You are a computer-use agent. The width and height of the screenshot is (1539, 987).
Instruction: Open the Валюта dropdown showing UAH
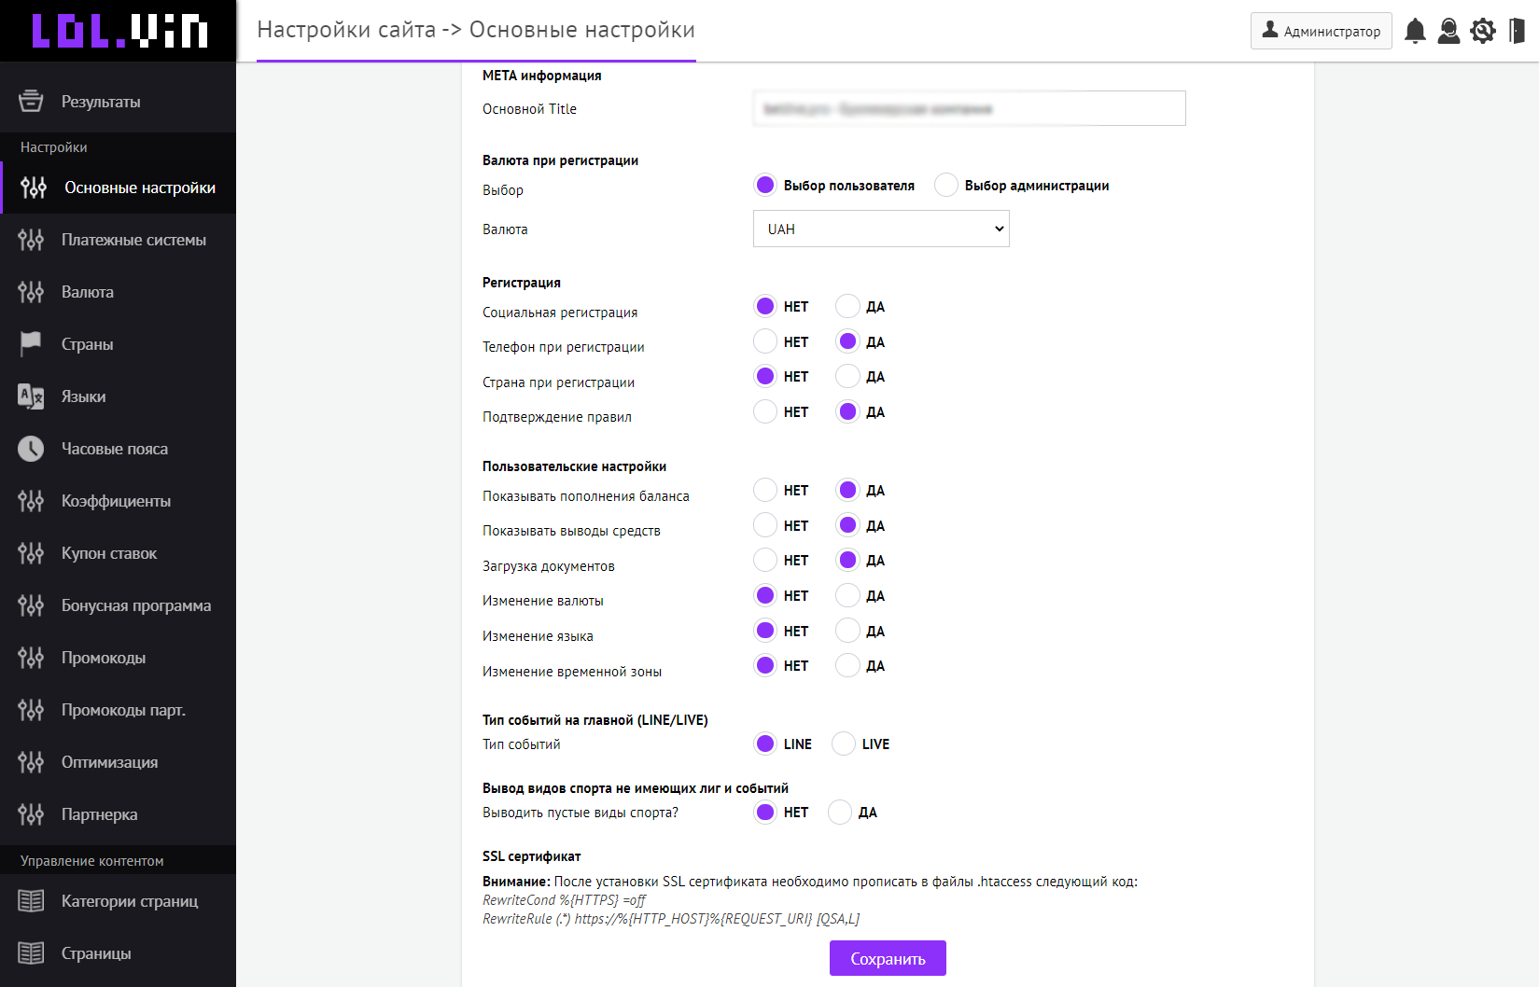click(x=881, y=229)
